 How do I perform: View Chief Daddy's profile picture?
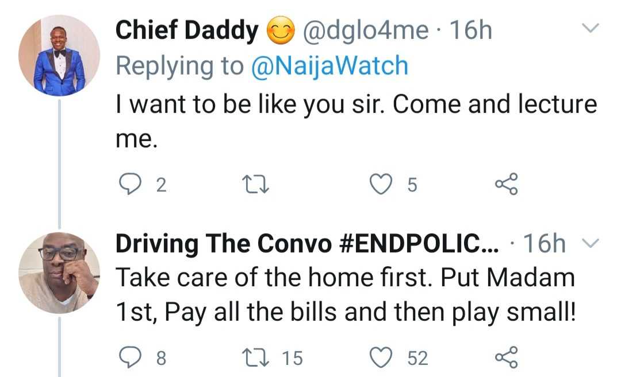click(59, 56)
